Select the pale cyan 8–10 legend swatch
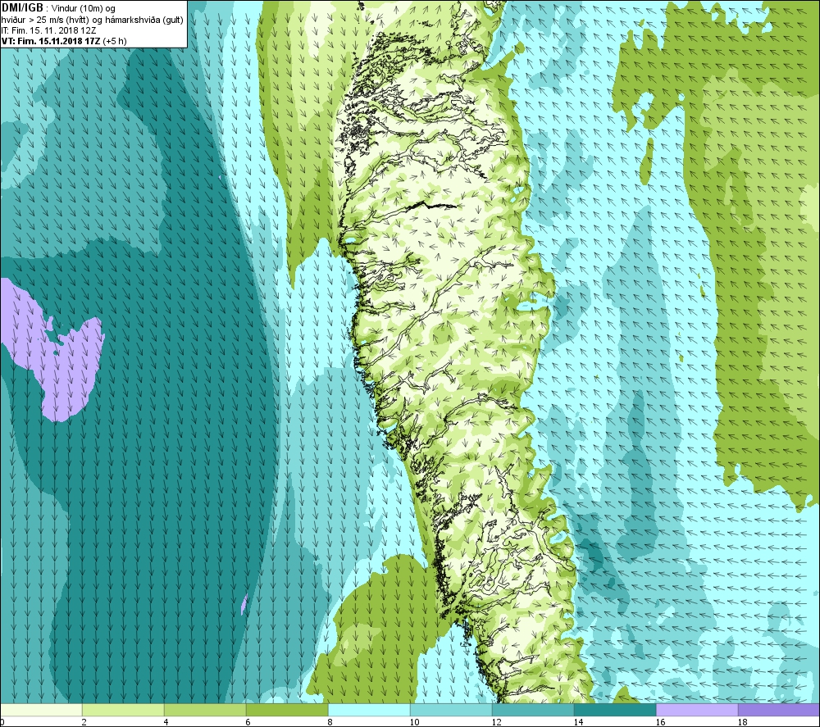 369,710
